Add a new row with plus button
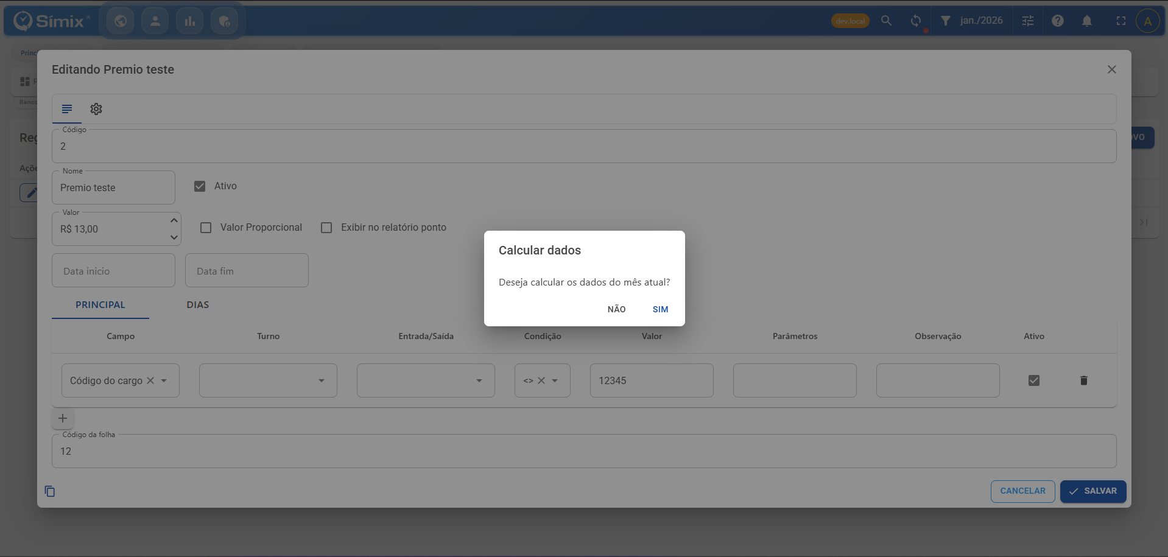The image size is (1168, 557). 63,418
